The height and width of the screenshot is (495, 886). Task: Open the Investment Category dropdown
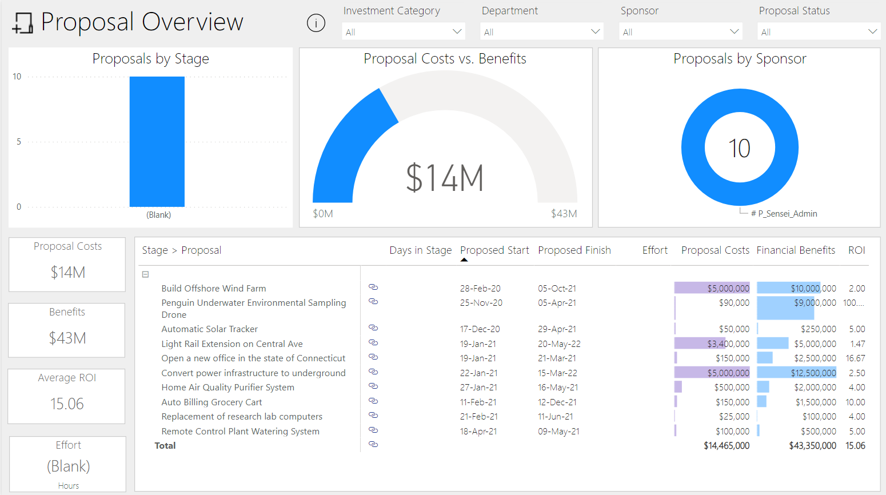(x=404, y=31)
